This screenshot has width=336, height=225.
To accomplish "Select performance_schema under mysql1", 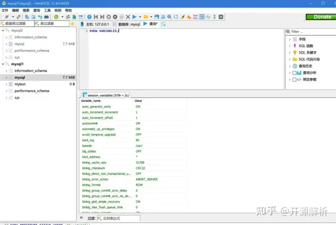I will tap(32, 91).
